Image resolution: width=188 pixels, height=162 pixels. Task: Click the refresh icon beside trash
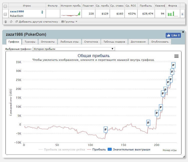click(11, 22)
